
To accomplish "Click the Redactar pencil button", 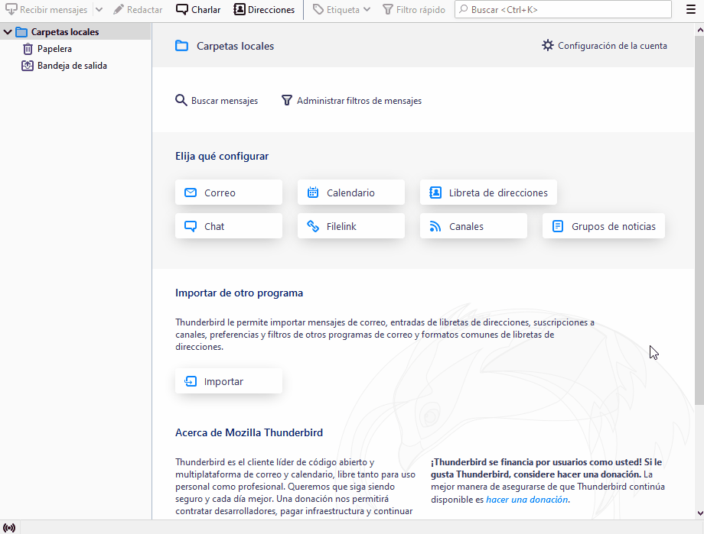I will coord(138,9).
